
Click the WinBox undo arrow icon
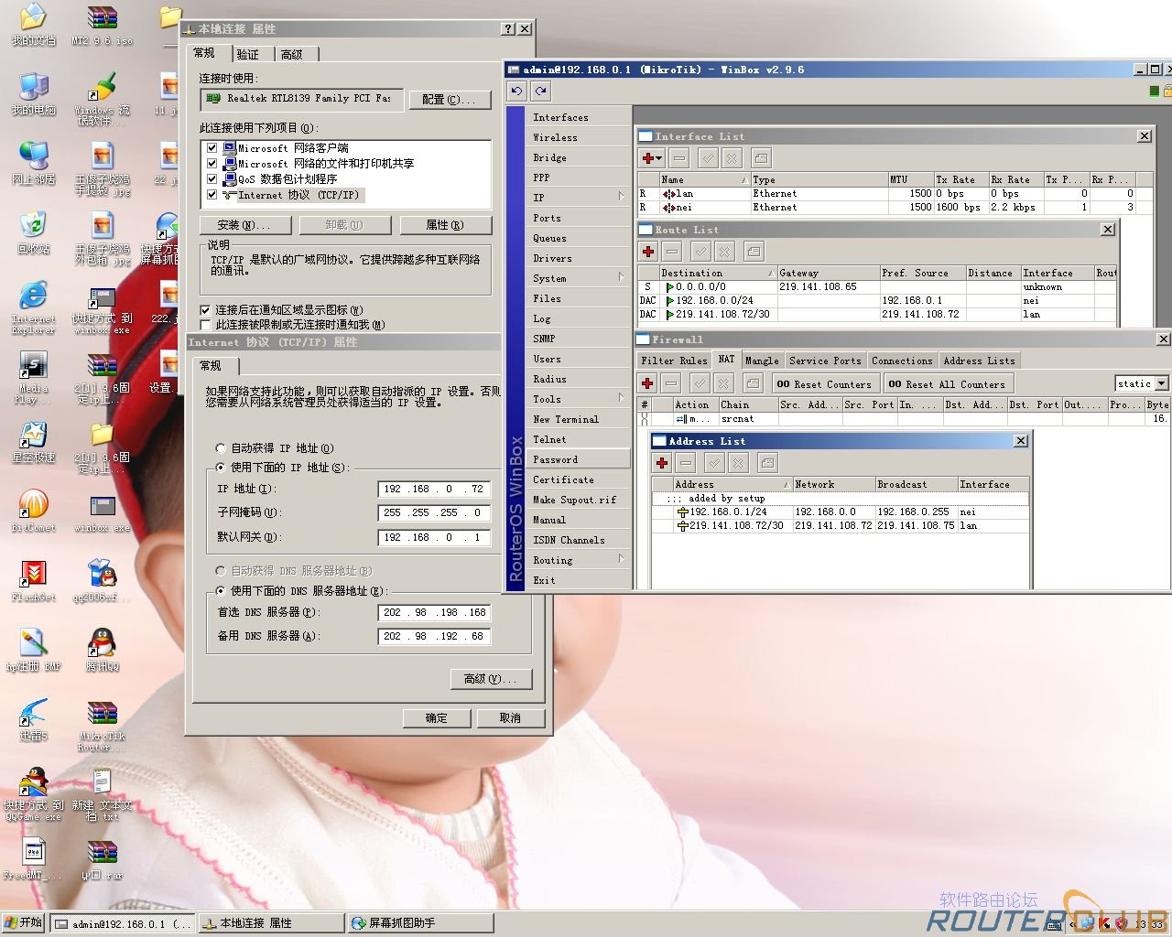click(517, 91)
